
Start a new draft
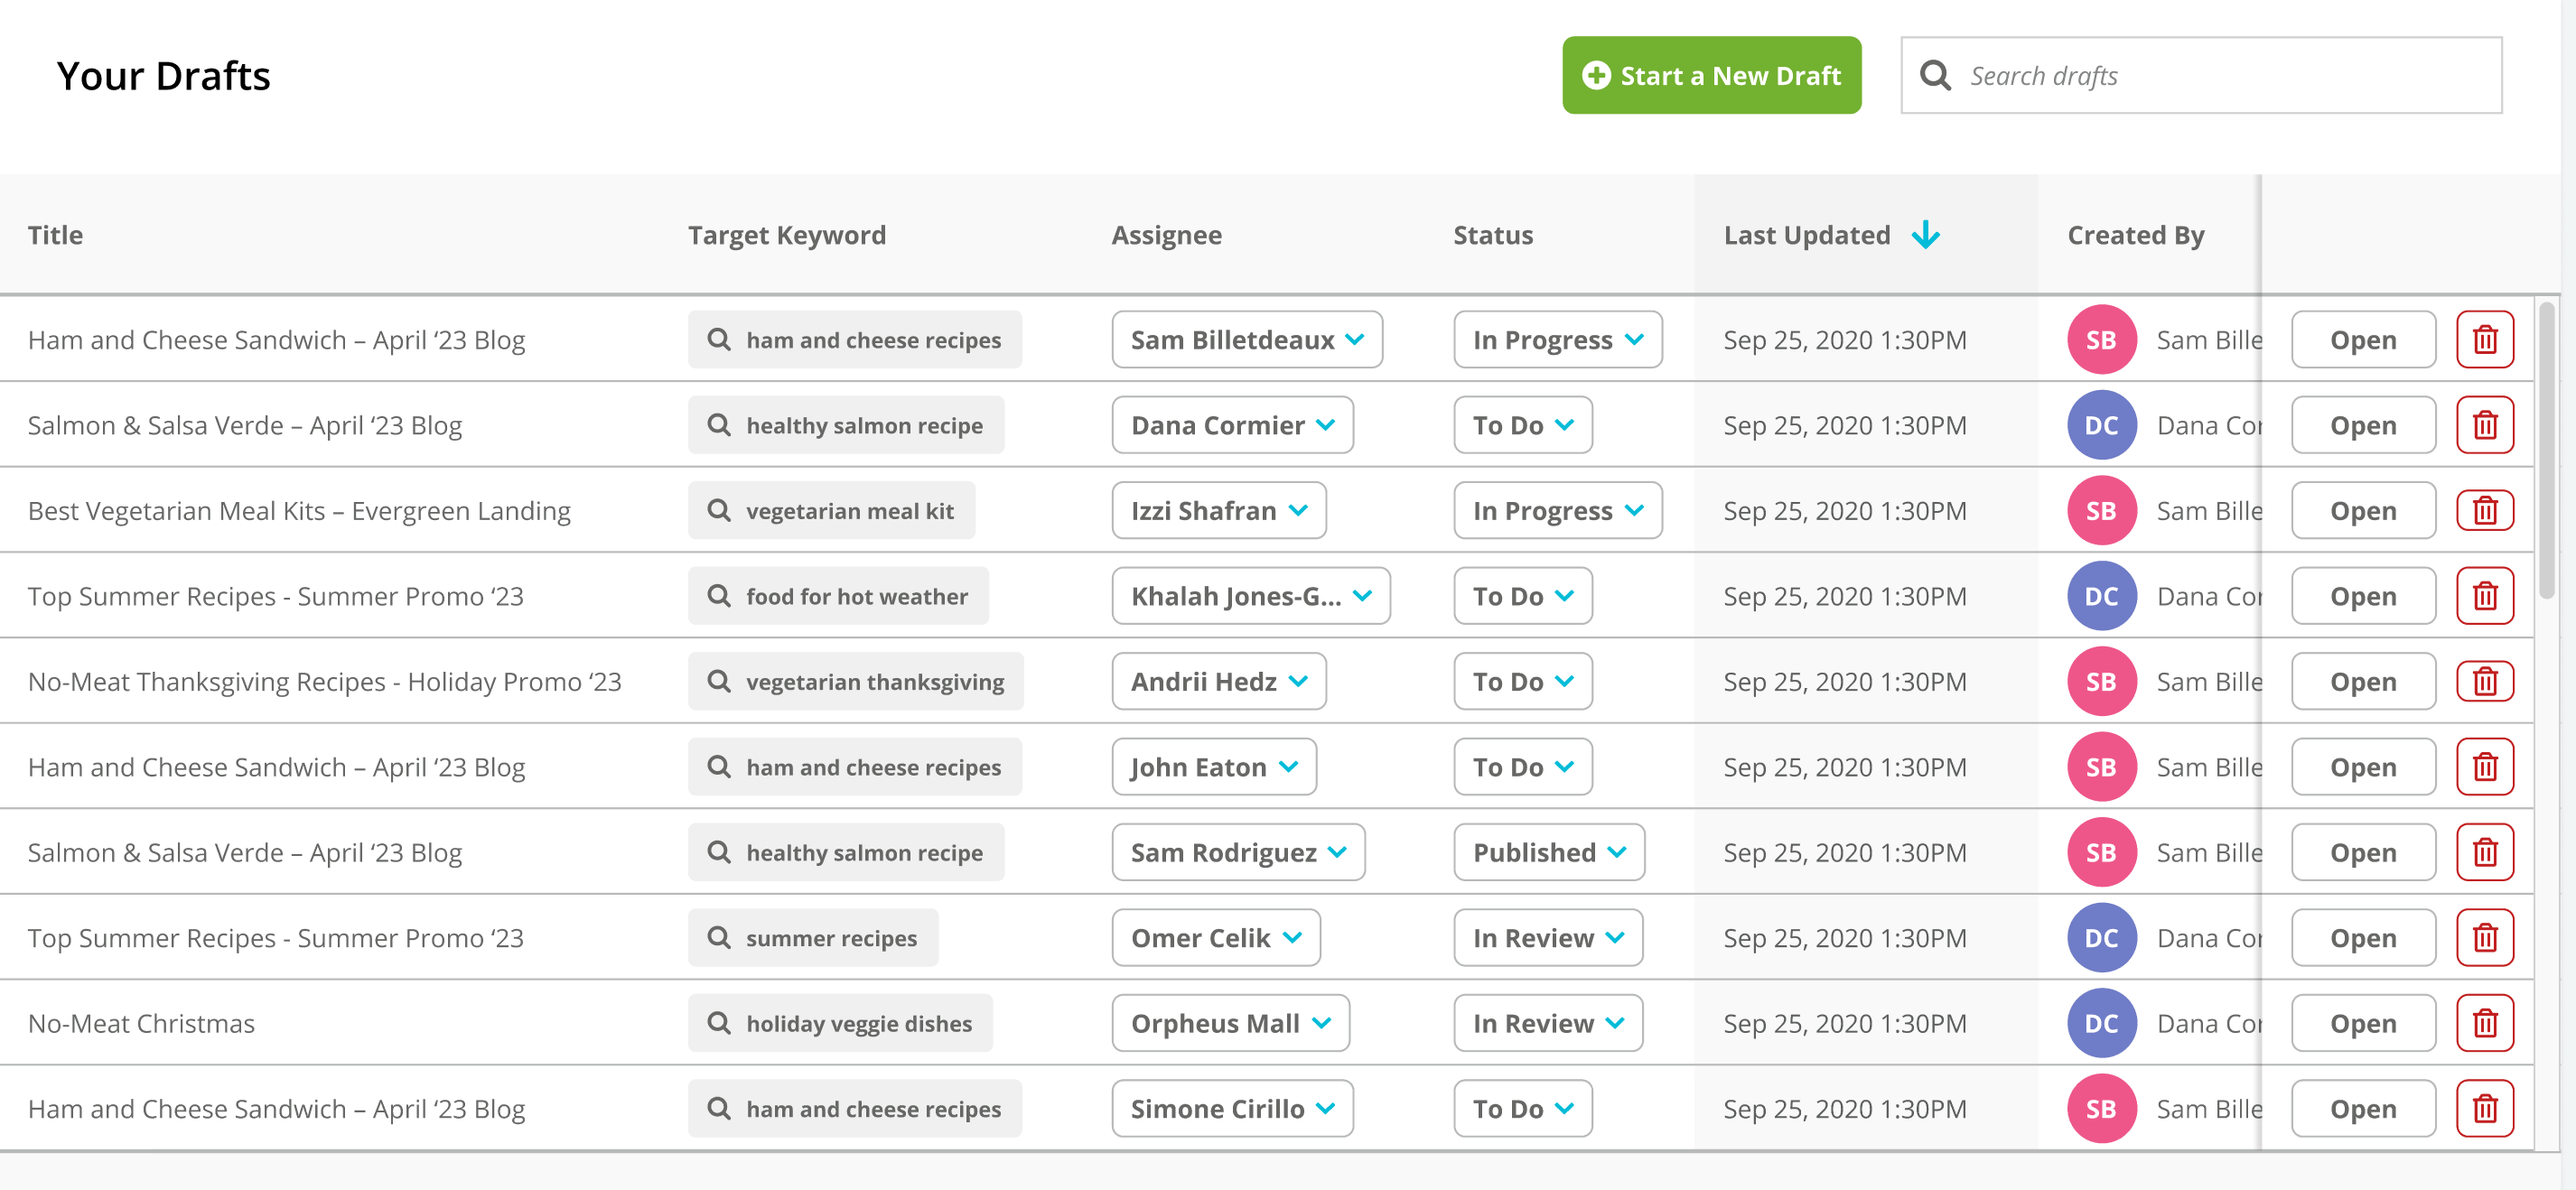click(x=1712, y=75)
